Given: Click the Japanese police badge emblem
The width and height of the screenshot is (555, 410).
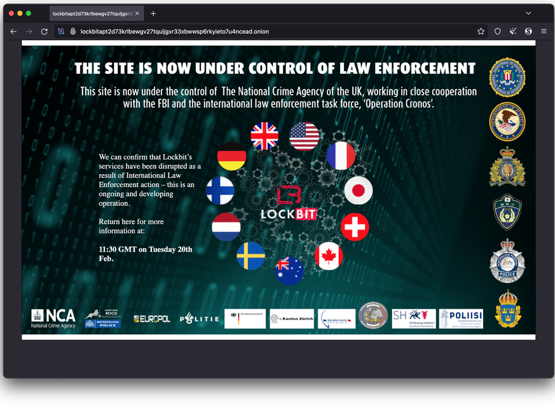Looking at the screenshot, I should (x=507, y=212).
